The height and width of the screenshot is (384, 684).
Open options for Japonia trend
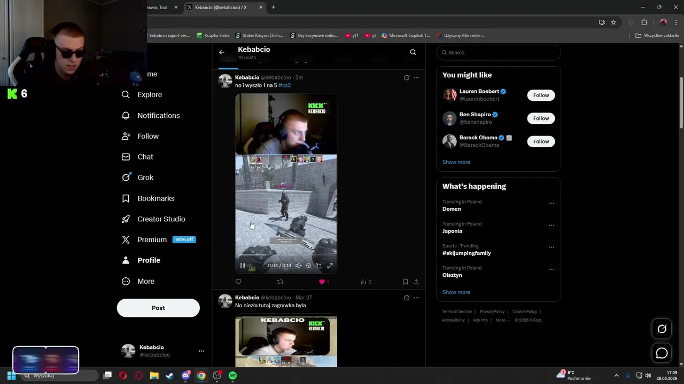551,225
